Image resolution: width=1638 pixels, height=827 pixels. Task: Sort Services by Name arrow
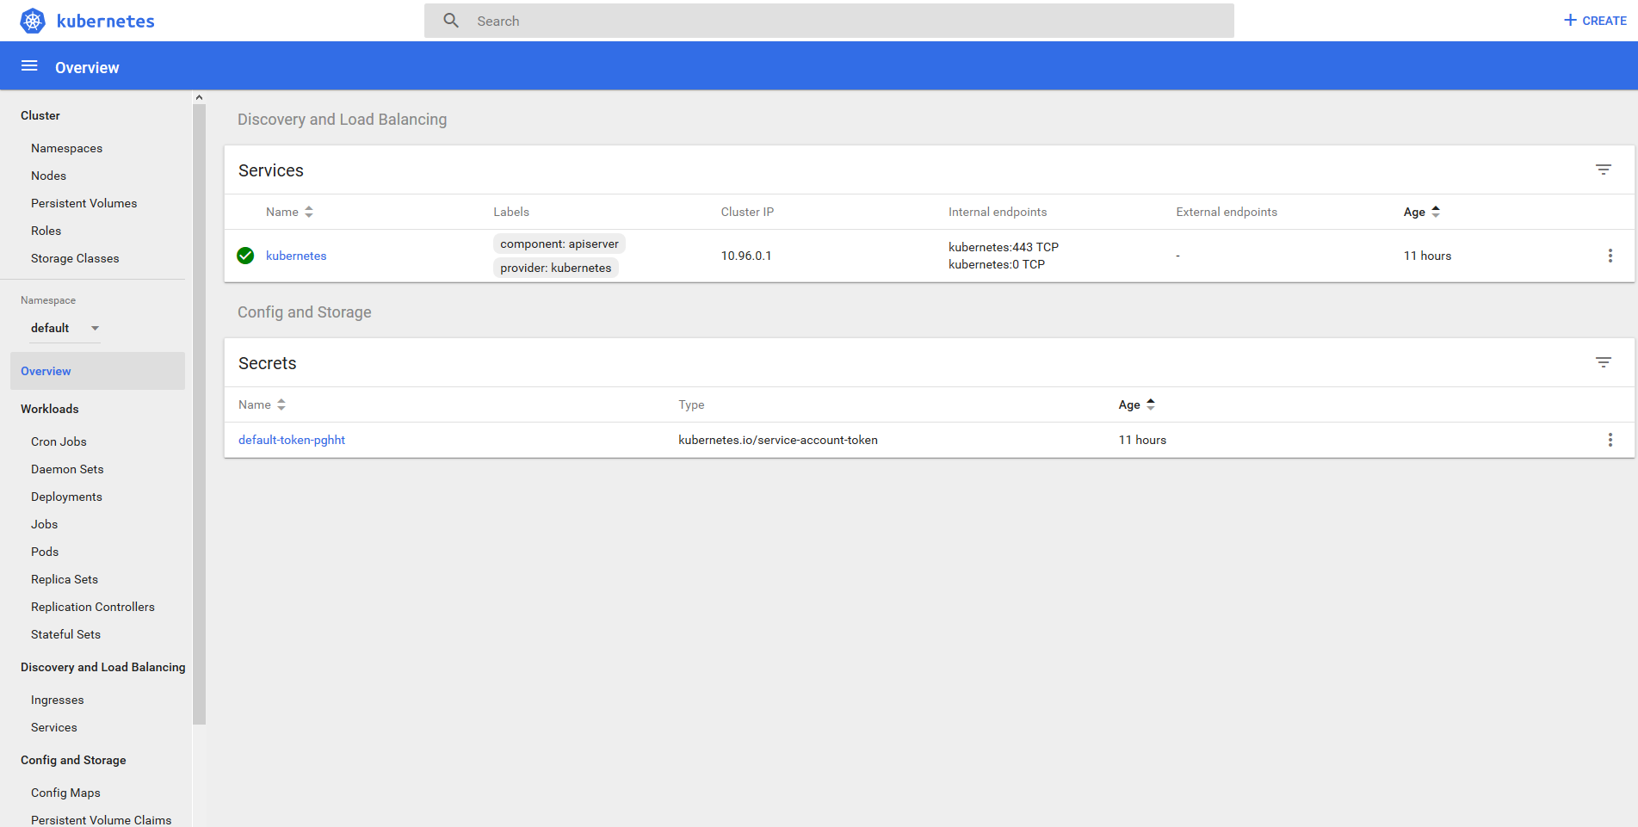pos(309,212)
